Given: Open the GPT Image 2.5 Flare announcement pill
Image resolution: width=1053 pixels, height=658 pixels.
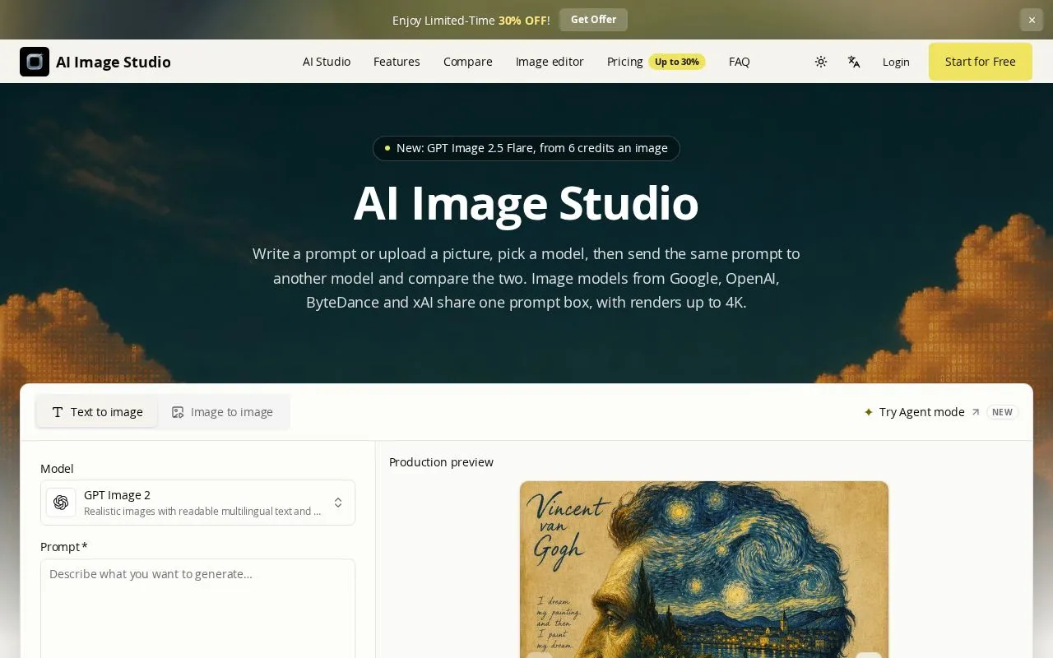Looking at the screenshot, I should pos(526,148).
